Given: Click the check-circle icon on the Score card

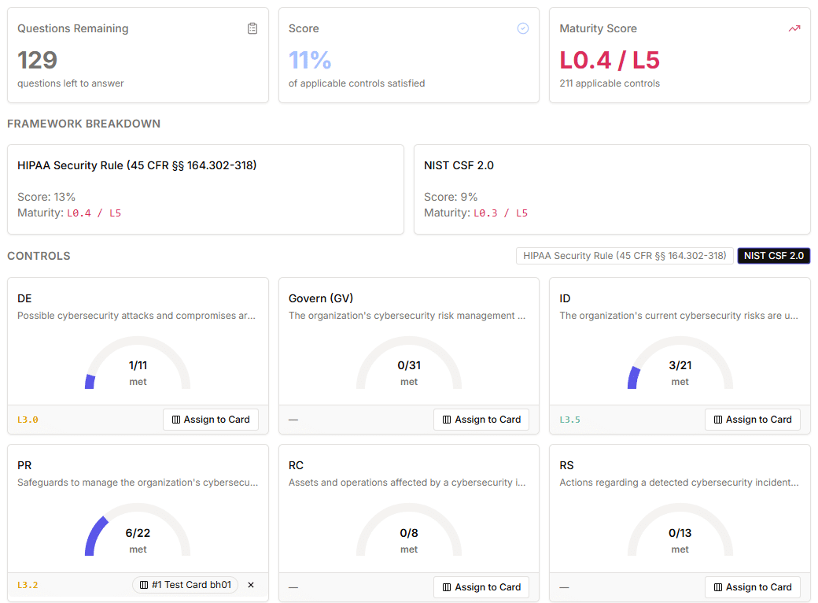Looking at the screenshot, I should click(x=522, y=28).
